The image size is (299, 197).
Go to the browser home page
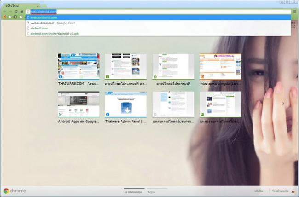22,12
